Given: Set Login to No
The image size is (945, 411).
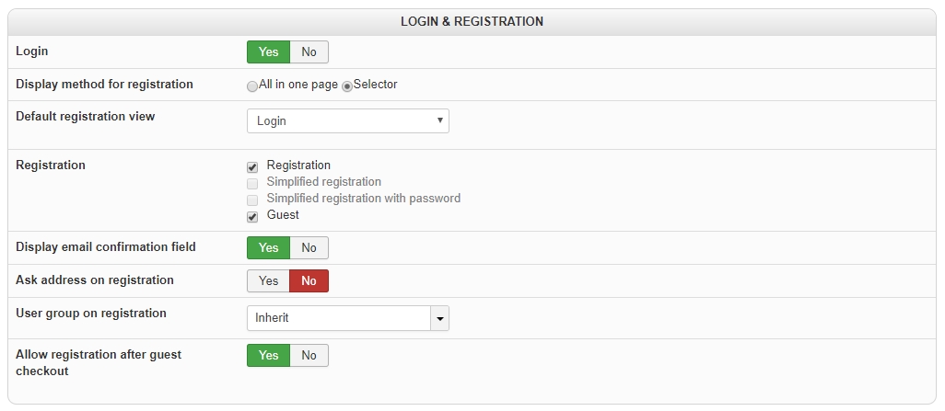Looking at the screenshot, I should [x=309, y=52].
